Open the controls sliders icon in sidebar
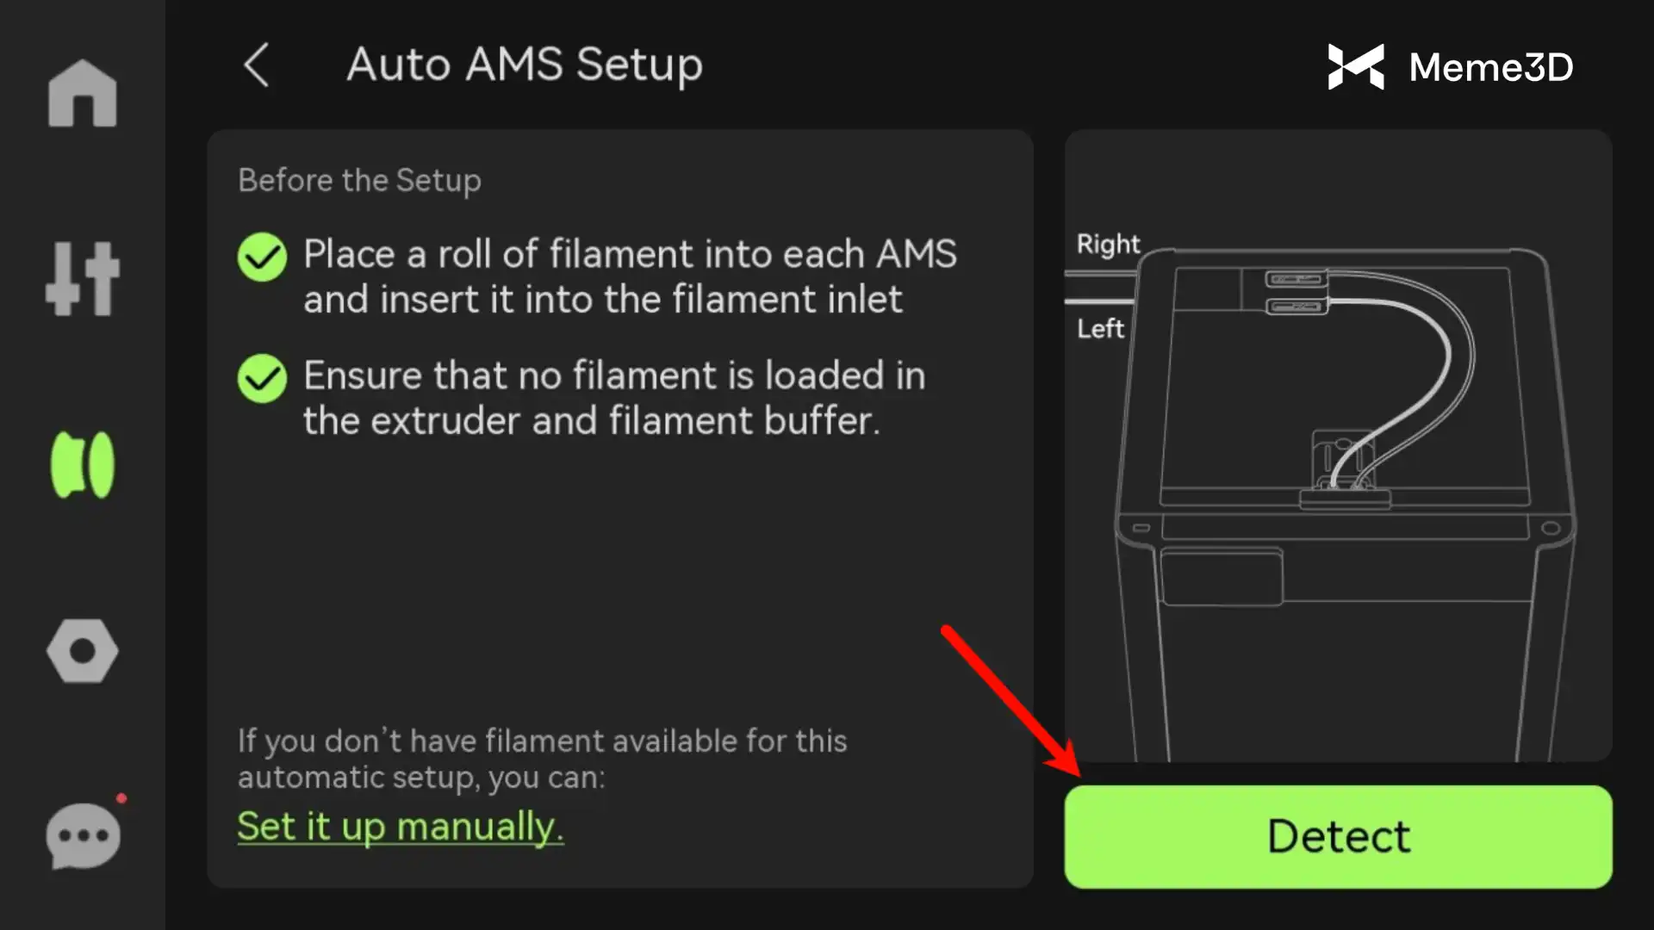The width and height of the screenshot is (1654, 930). tap(83, 278)
